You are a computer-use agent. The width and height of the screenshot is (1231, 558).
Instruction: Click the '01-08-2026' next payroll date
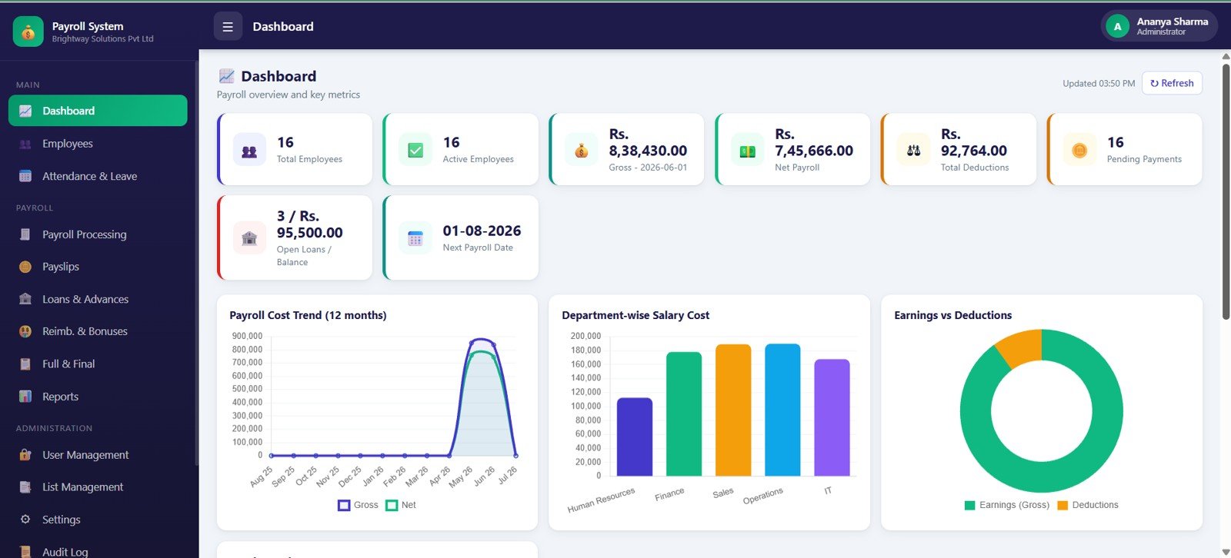pyautogui.click(x=482, y=231)
